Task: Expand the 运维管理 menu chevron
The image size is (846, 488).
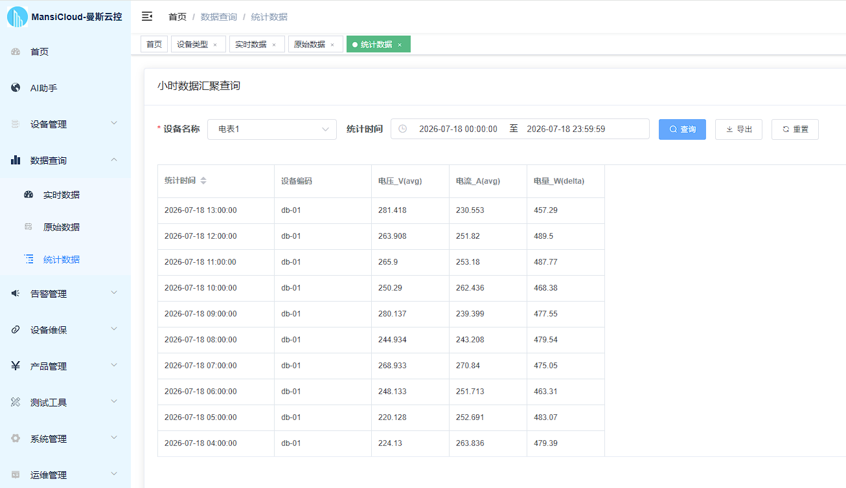Action: point(114,474)
